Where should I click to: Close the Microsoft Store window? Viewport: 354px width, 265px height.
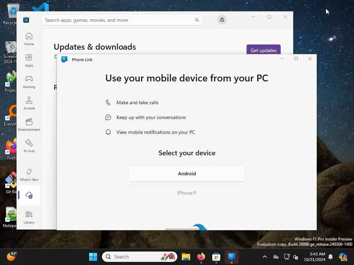click(285, 17)
